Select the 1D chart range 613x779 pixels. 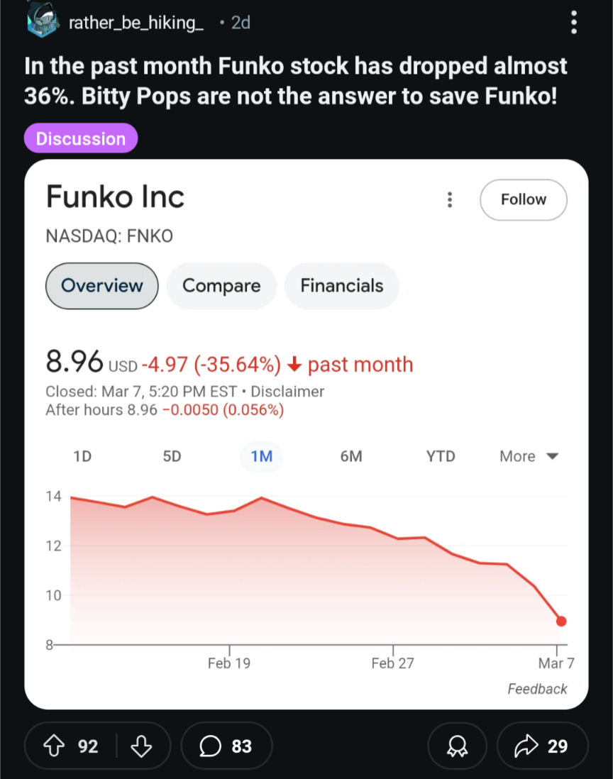click(x=82, y=456)
